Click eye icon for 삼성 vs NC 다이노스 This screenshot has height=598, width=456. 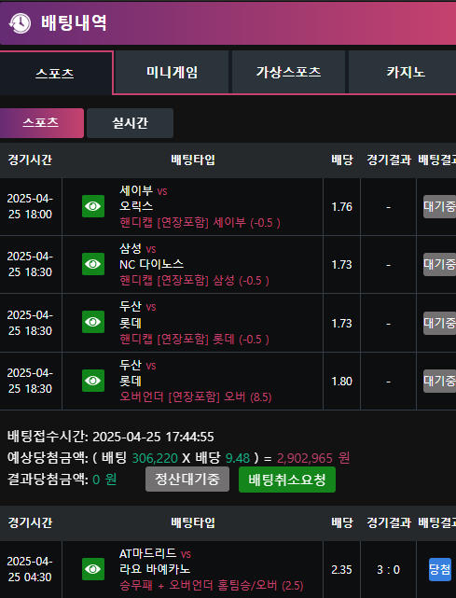coord(93,264)
